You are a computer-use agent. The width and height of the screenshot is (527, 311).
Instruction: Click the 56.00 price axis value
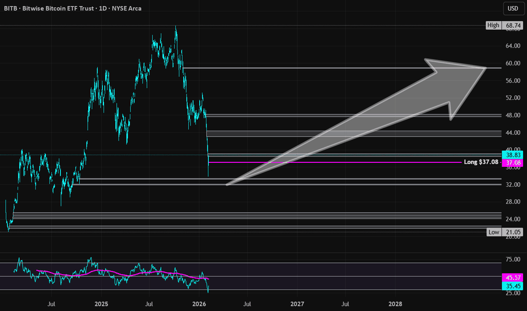(513, 81)
